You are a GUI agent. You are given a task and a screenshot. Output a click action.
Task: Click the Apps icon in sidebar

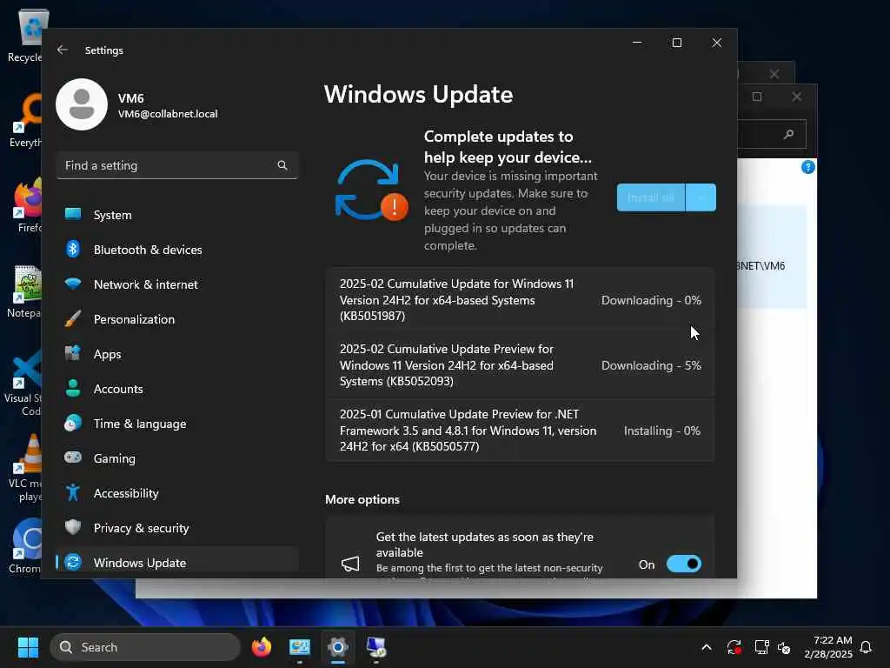(x=73, y=353)
